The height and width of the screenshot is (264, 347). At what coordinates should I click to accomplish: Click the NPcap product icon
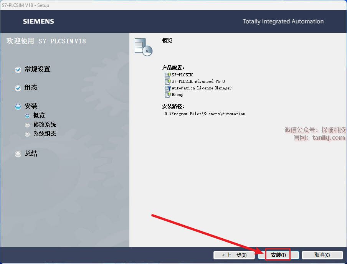[x=168, y=95]
